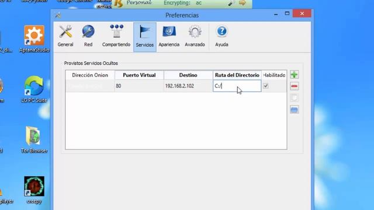Click the Ruta del Directorio column header
Viewport: 374px width, 210px height.
tap(237, 75)
